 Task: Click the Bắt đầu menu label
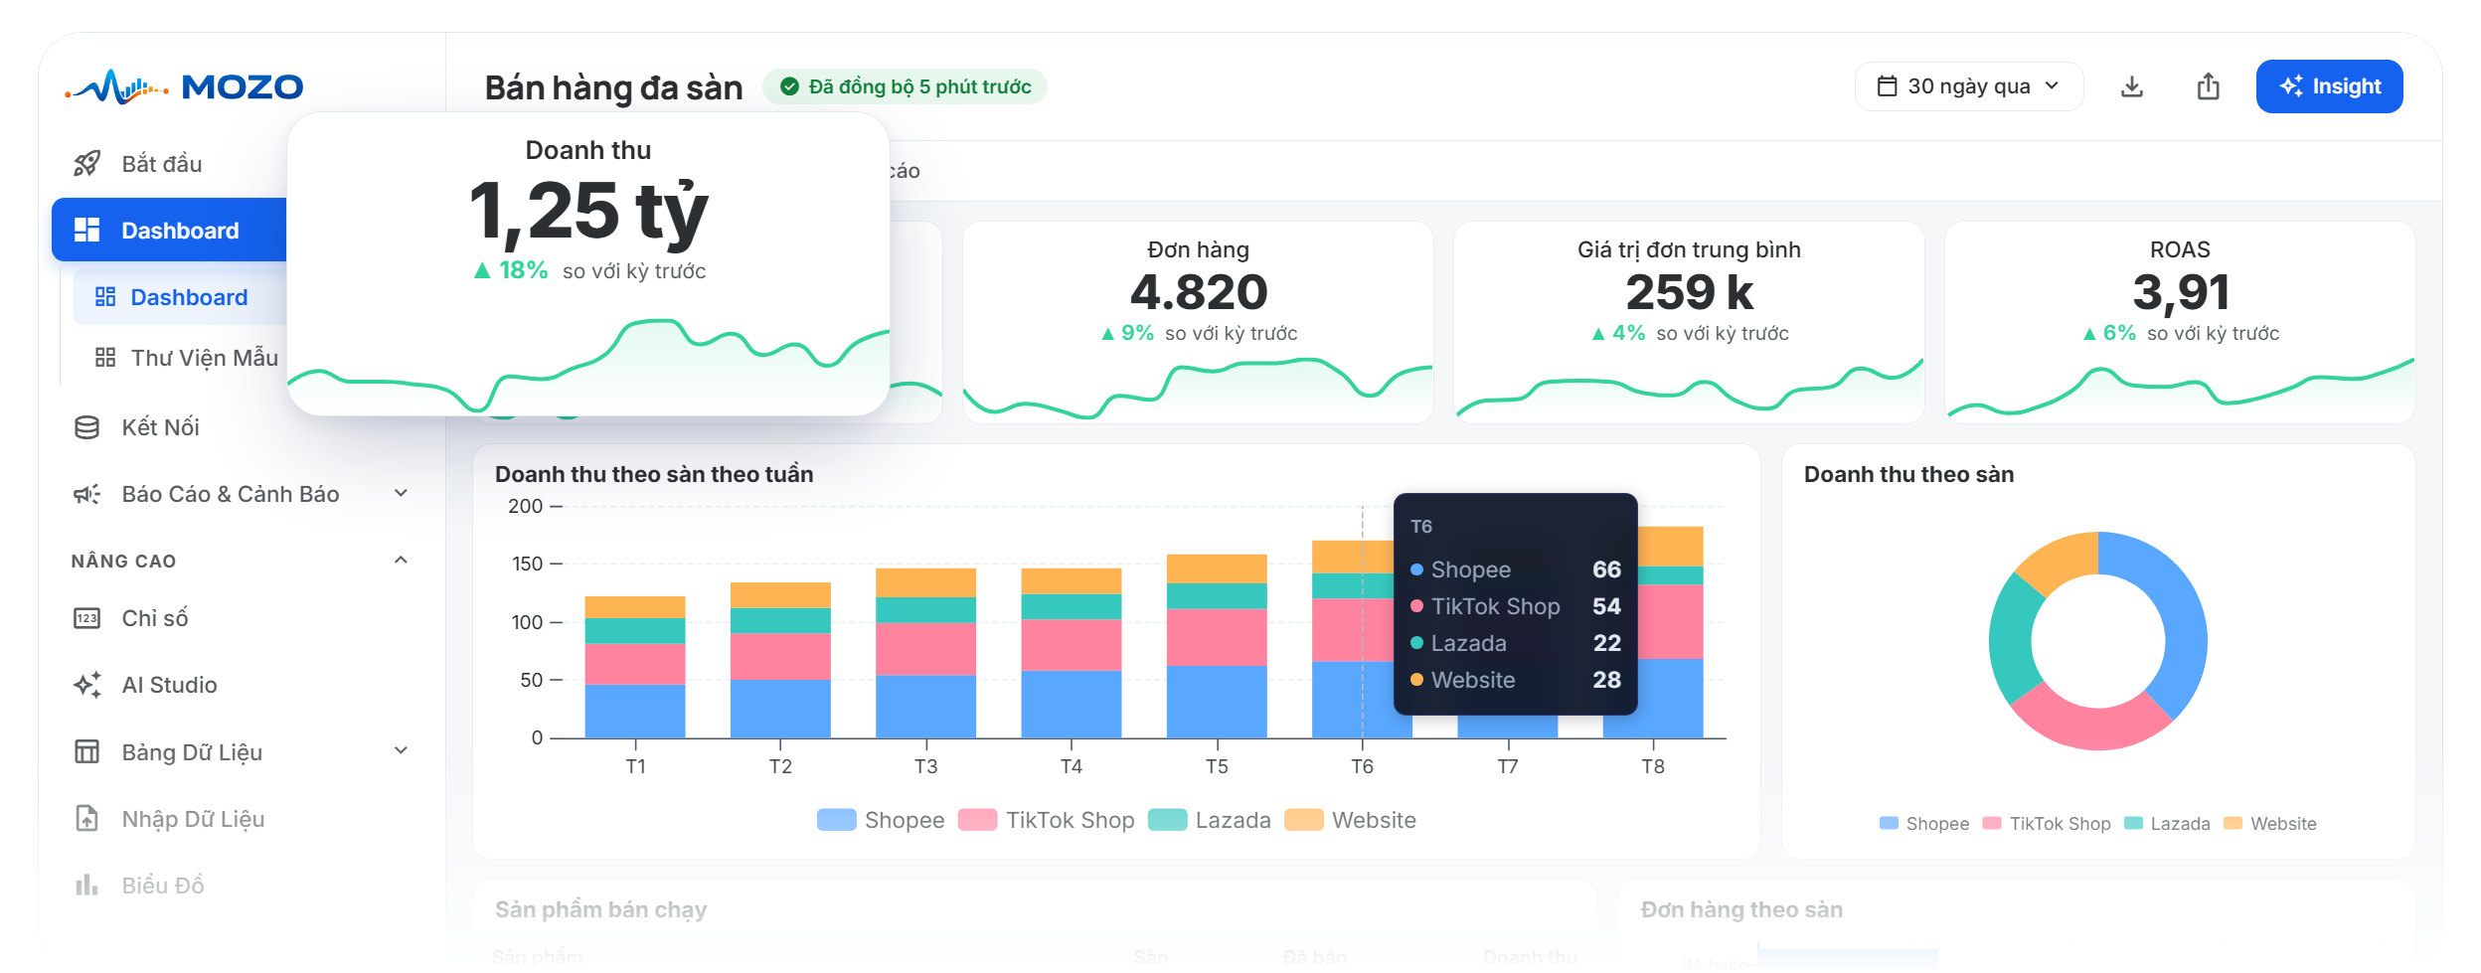(x=162, y=164)
